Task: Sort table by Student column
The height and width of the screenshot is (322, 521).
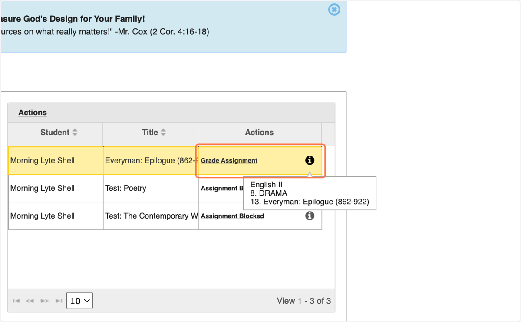Action: point(59,133)
